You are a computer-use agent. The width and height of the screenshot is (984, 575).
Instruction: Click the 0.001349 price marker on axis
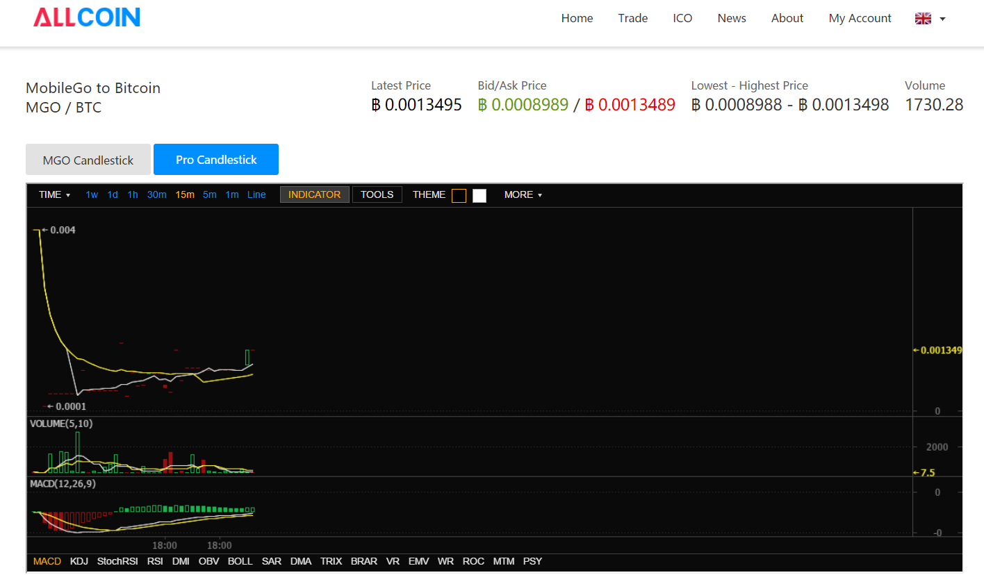pos(937,350)
